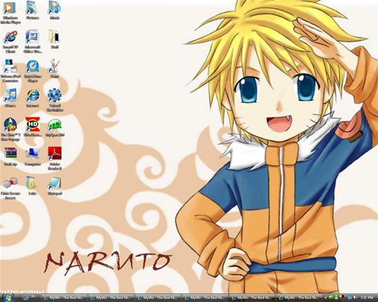Image resolution: width=378 pixels, height=302 pixels.
Task: Launch the iPod converter shortcut icon
Action: click(x=10, y=71)
